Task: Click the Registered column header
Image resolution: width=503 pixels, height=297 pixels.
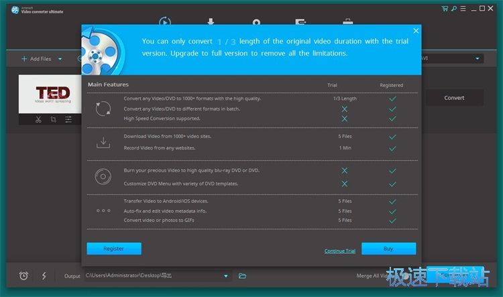Action: [392, 85]
